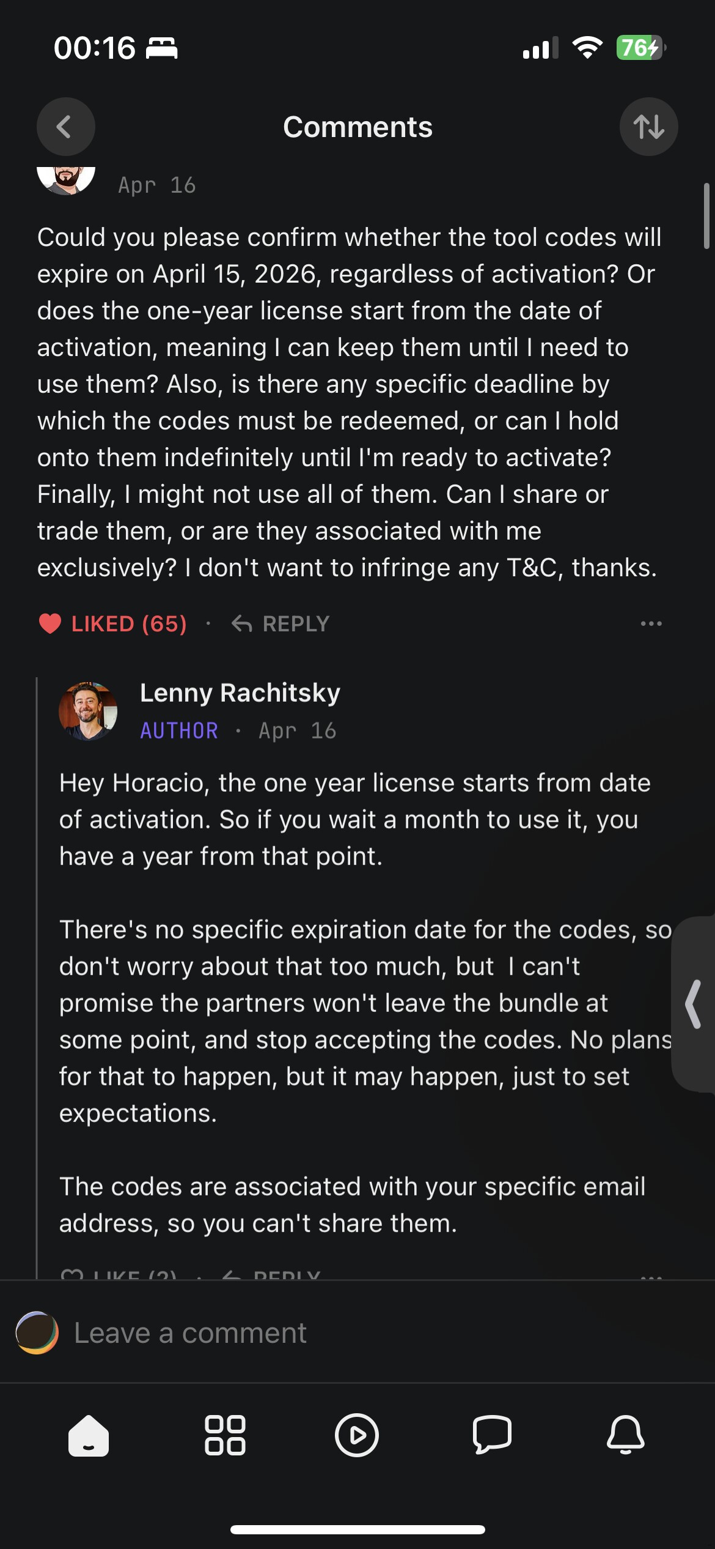
Task: Tap your profile avatar beside the comment box
Action: [x=37, y=1333]
